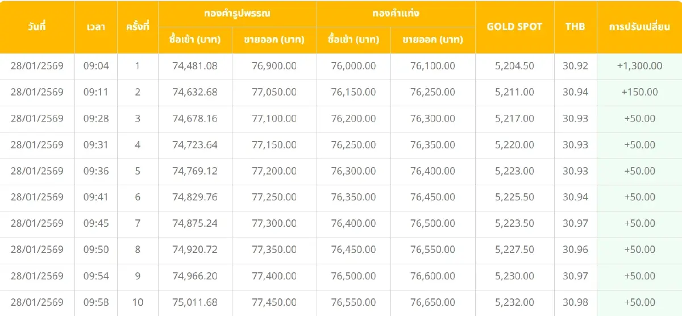The image size is (682, 316).
Task: Click gold bar sell price 76,100.00
Action: [x=433, y=66]
